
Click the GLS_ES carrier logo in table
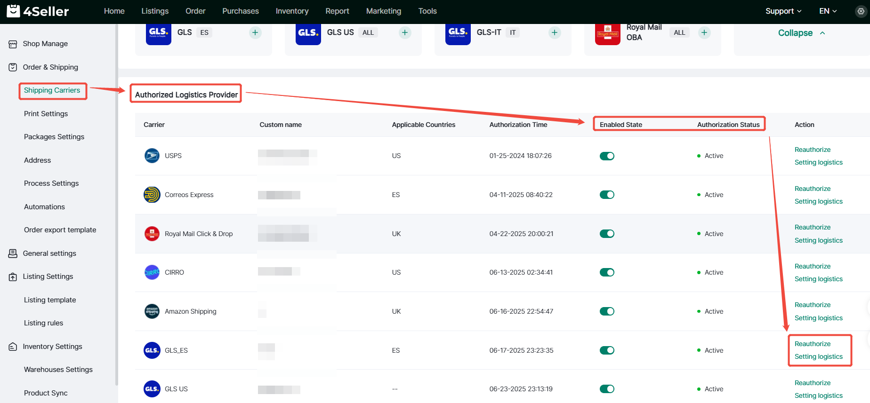152,350
